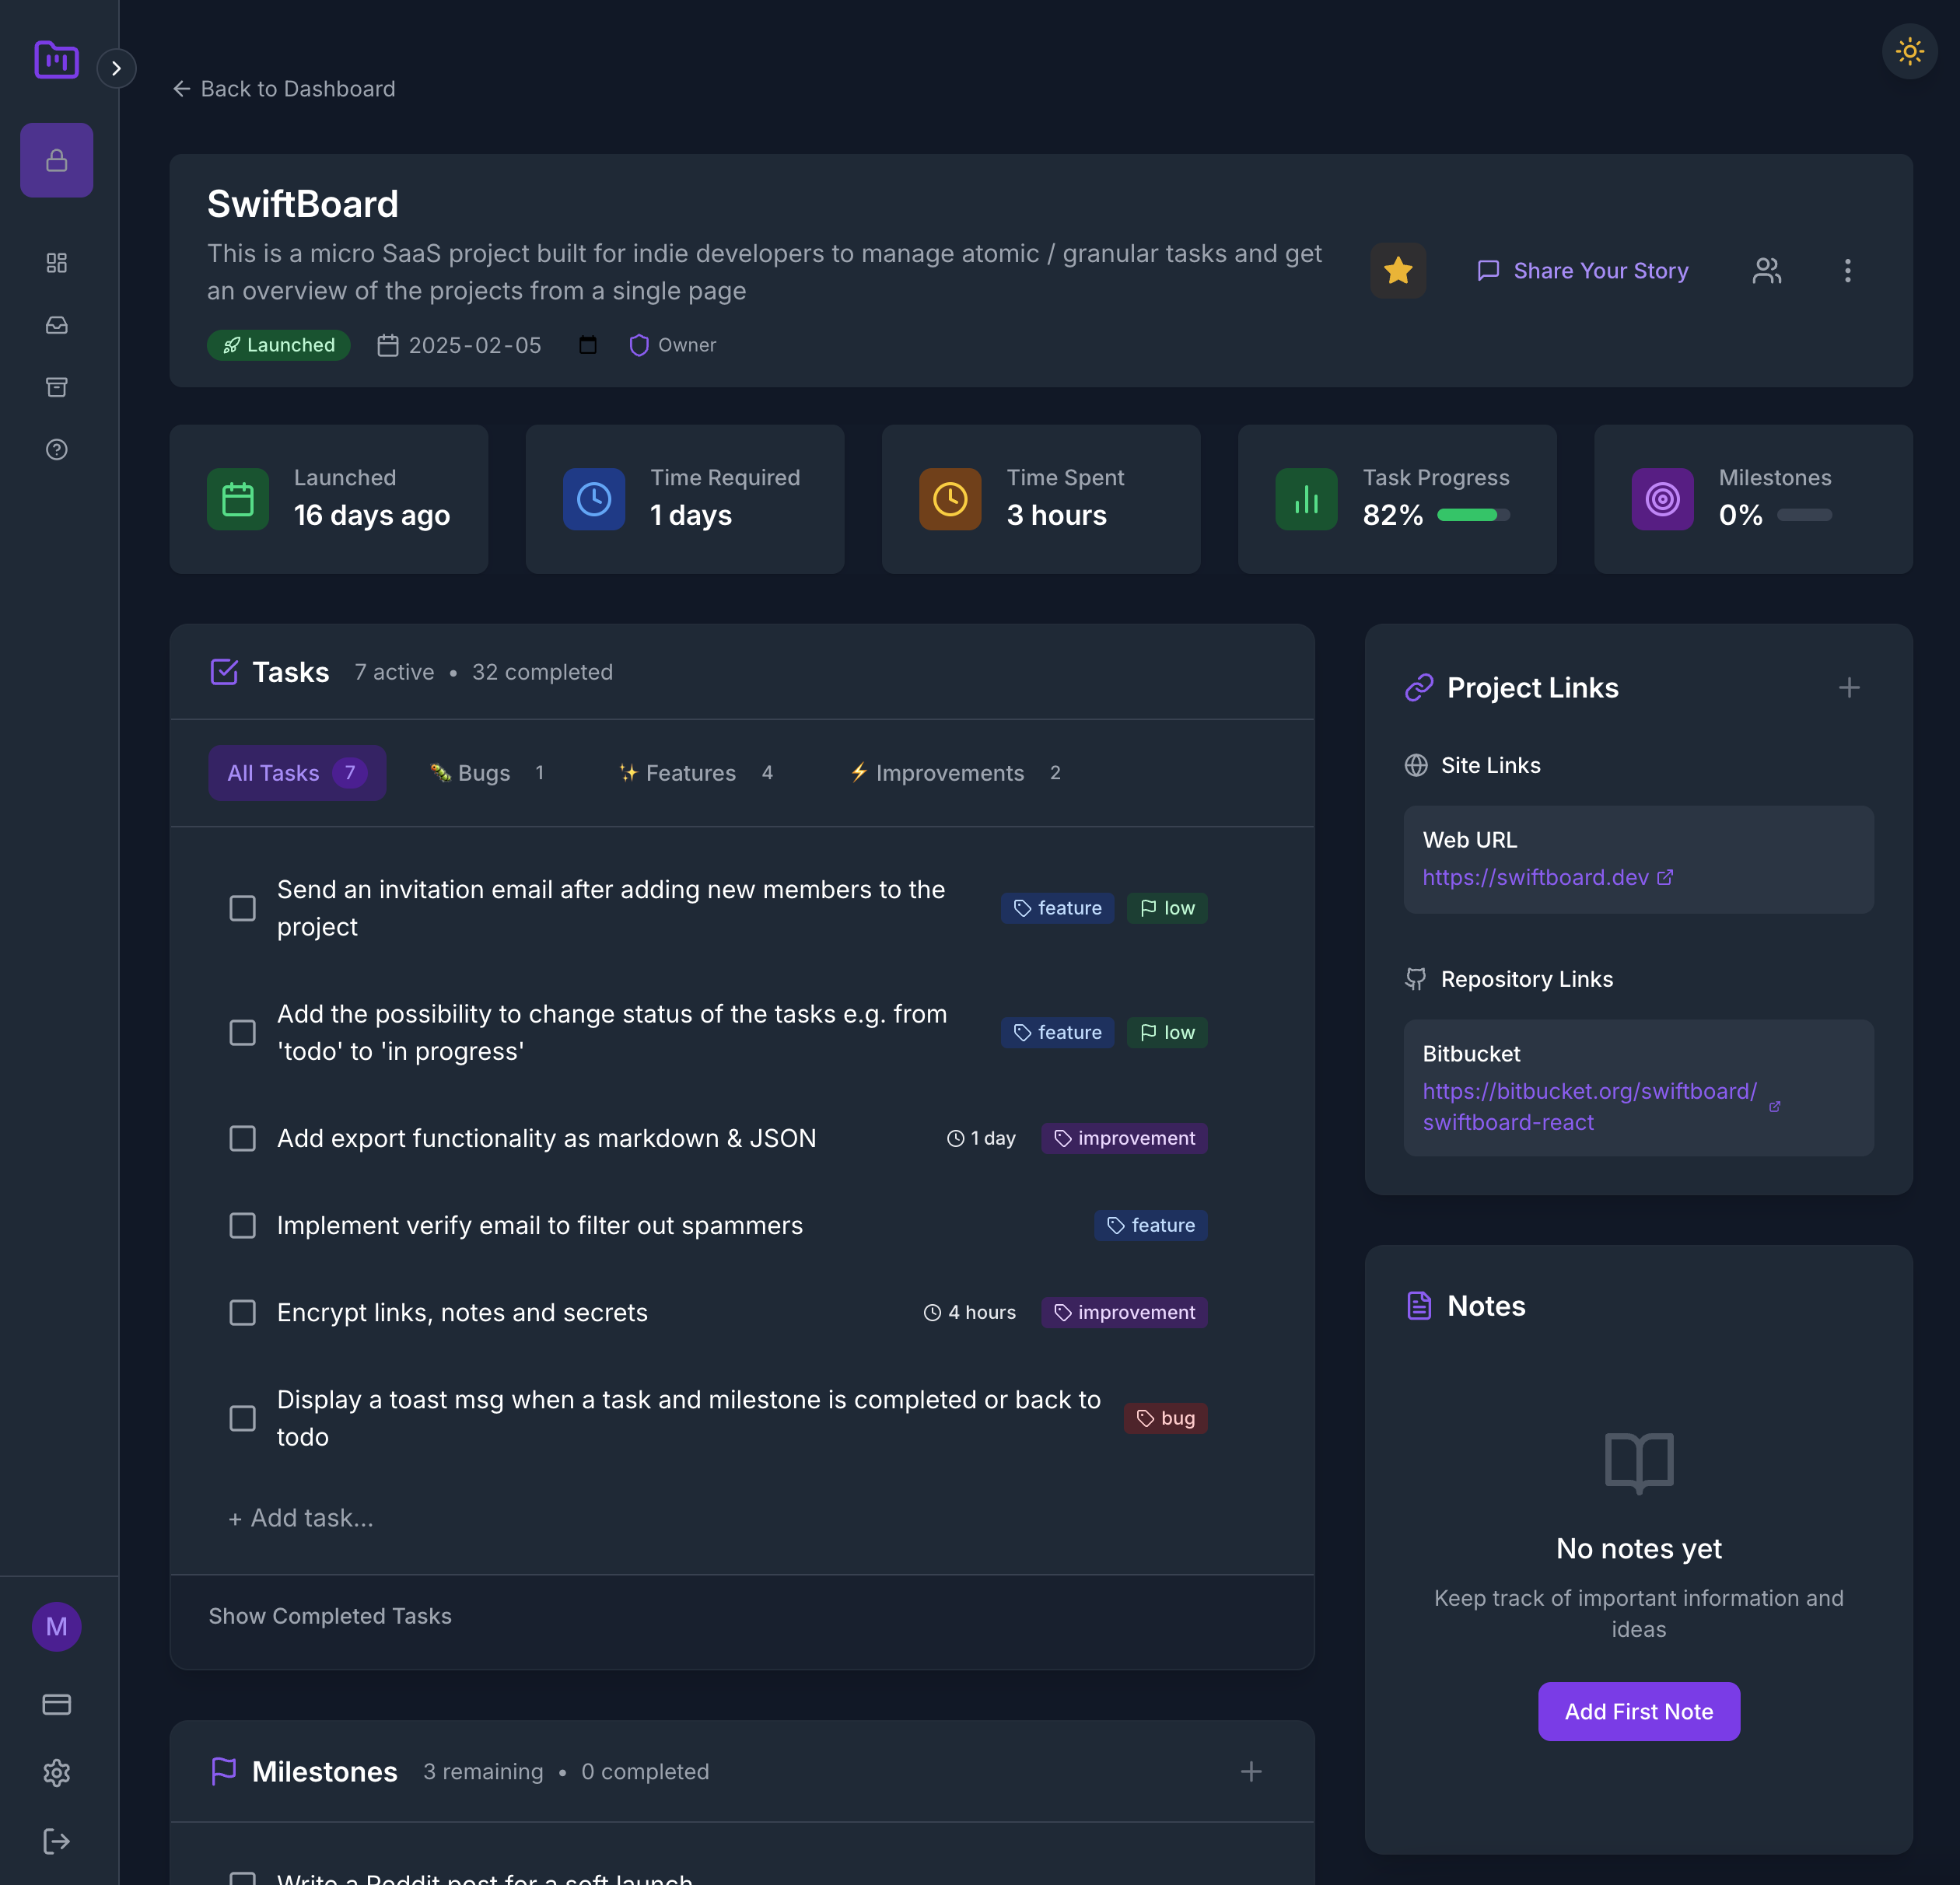Click Show Completed Tasks
This screenshot has width=1960, height=1885.
click(x=330, y=1615)
